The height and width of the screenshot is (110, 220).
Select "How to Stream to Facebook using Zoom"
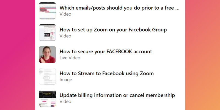[x=106, y=73]
